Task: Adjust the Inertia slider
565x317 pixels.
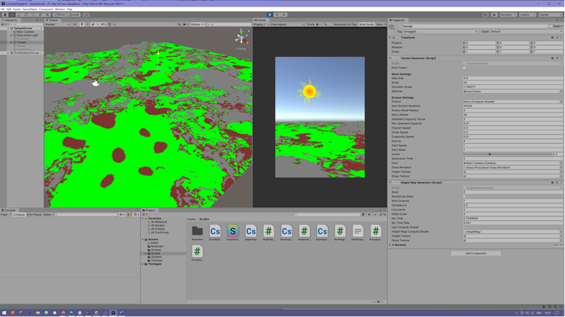Action: tap(489, 154)
